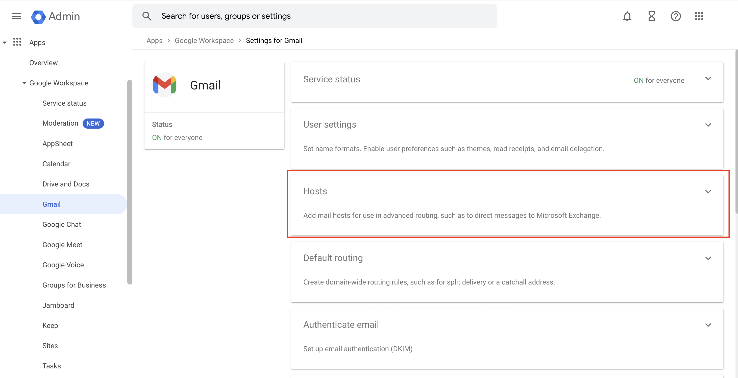This screenshot has width=738, height=378.
Task: Click ON for everyone in Gmail card
Action: (x=177, y=137)
